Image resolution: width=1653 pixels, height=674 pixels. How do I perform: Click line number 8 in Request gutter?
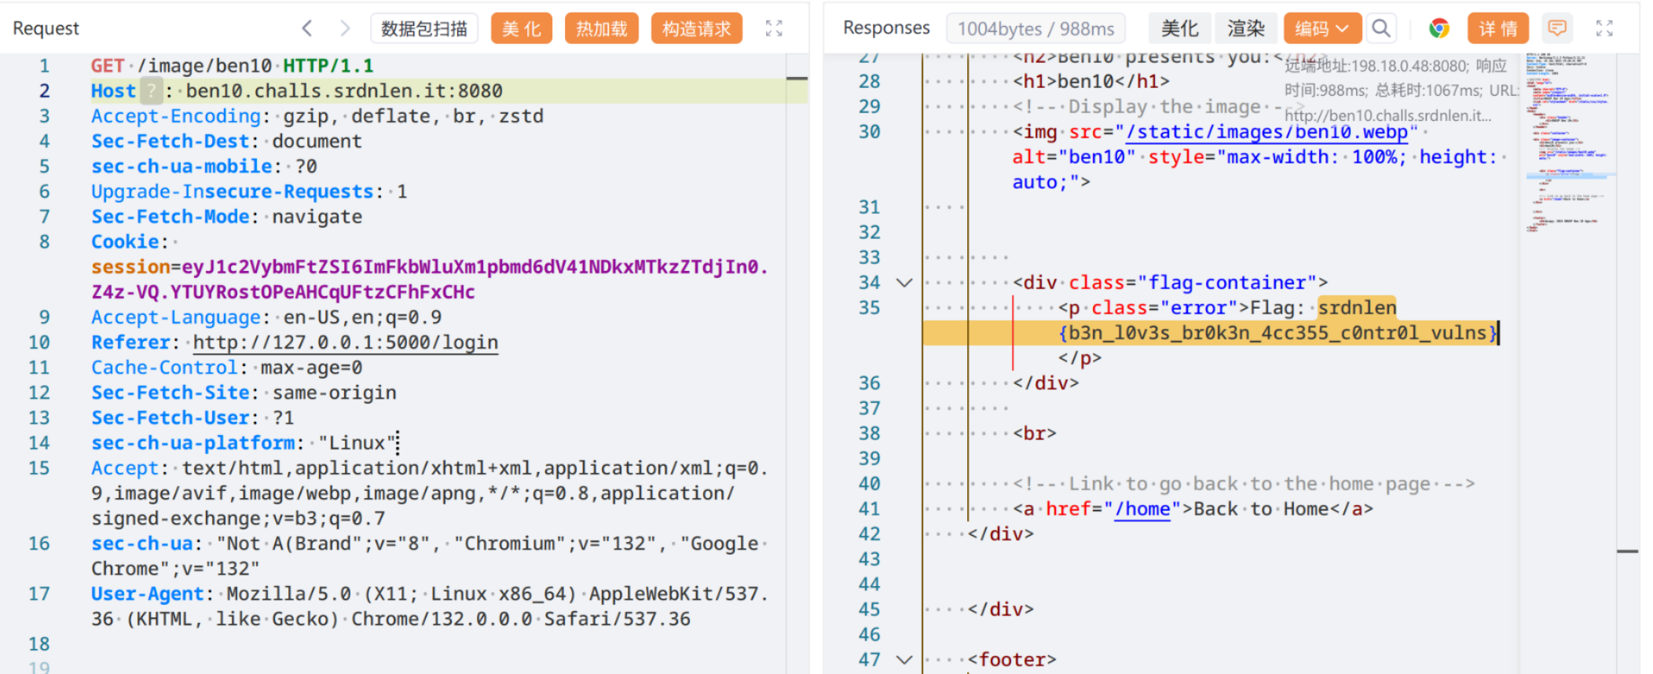coord(45,242)
